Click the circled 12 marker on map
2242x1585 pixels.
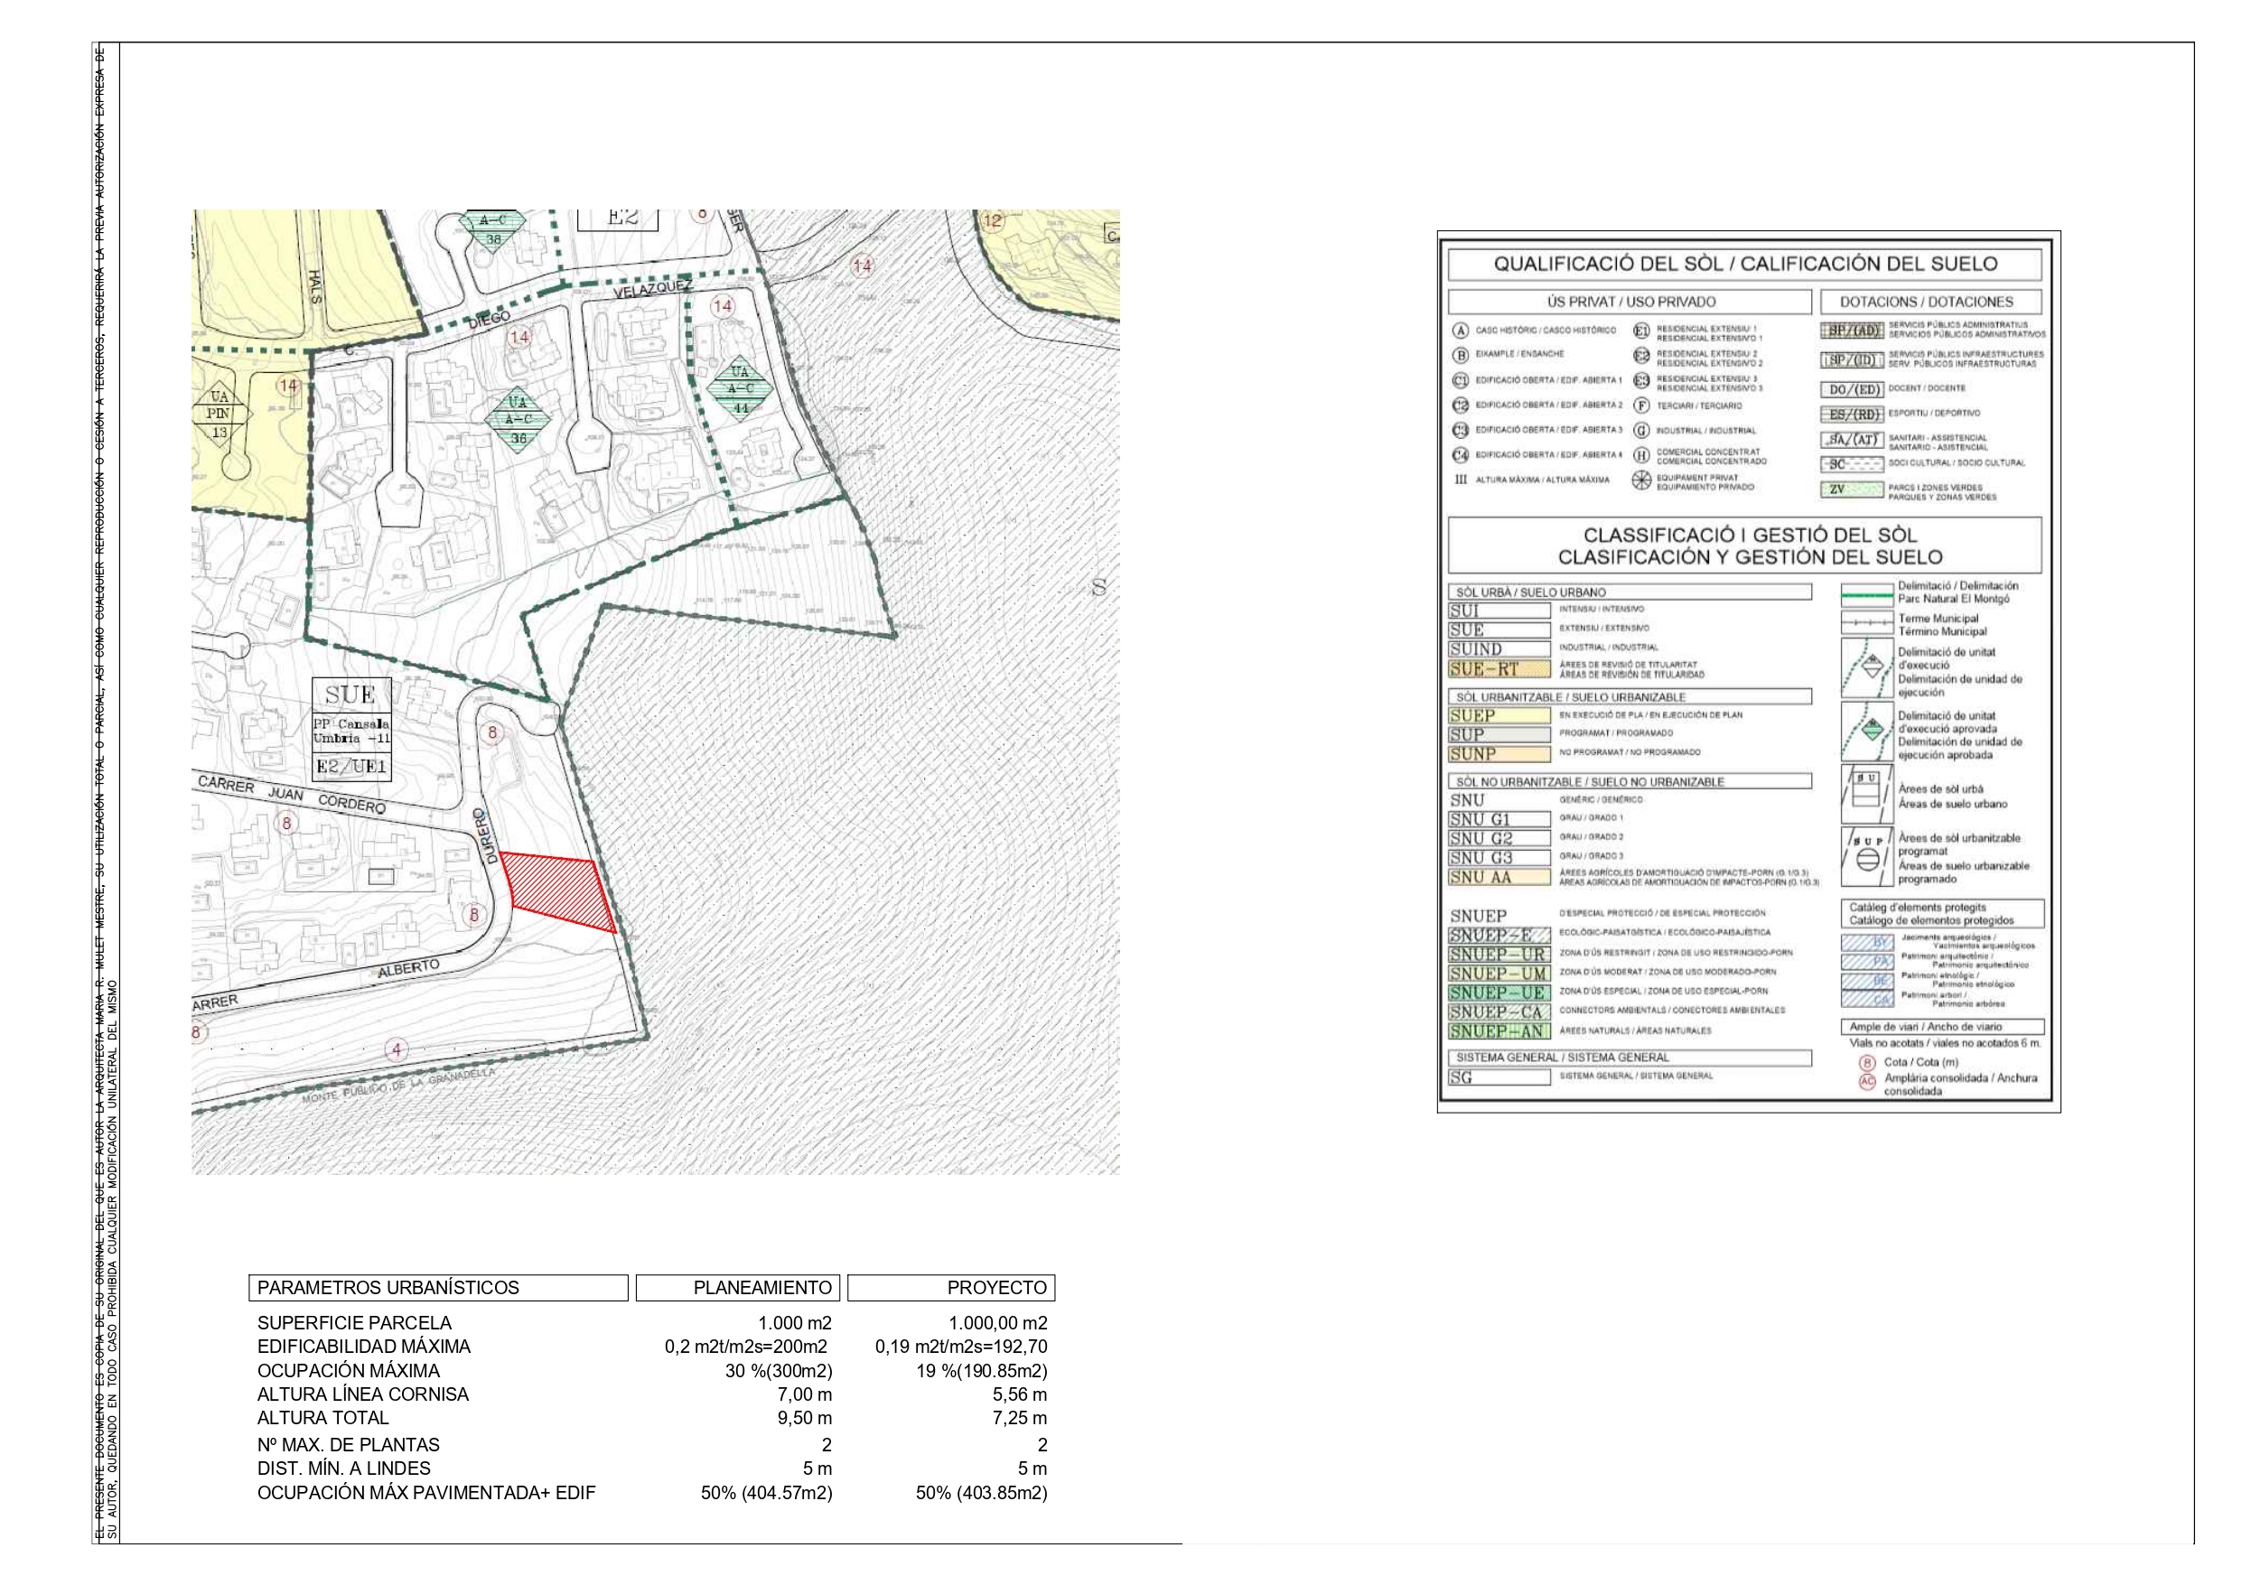click(992, 220)
